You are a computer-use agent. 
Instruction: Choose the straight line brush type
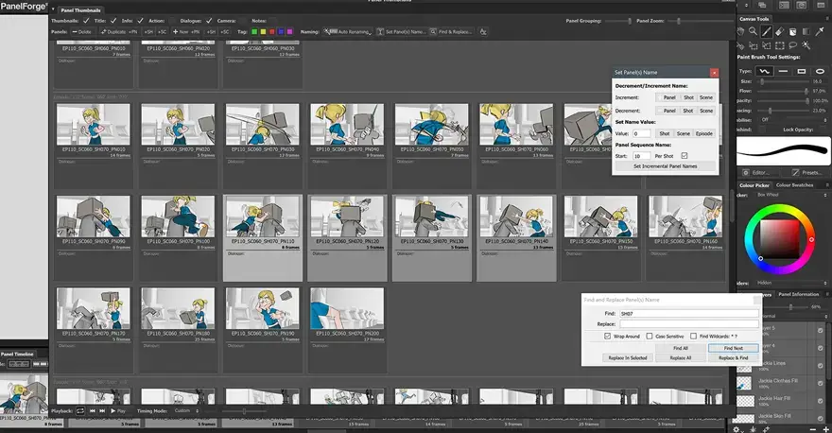coord(783,71)
